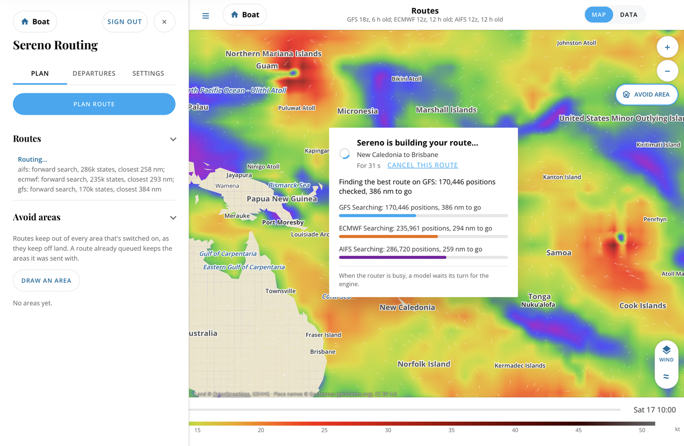Image resolution: width=684 pixels, height=446 pixels.
Task: Open the OpenStreetMap attribution link
Action: 232,394
